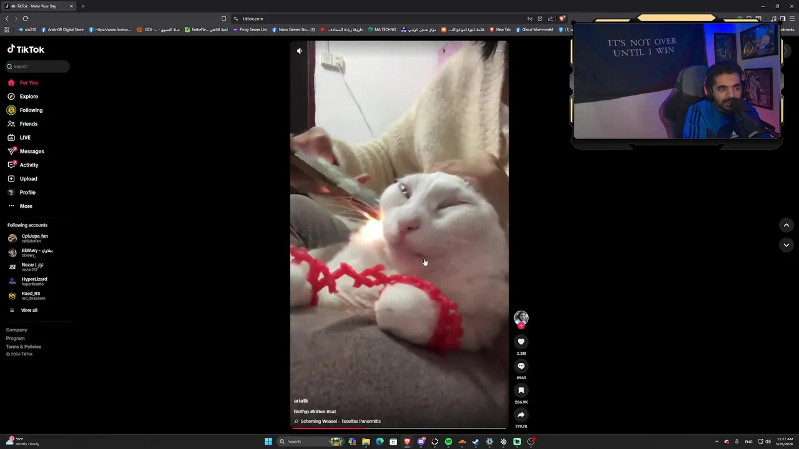Save video with bookmark icon

[521, 390]
